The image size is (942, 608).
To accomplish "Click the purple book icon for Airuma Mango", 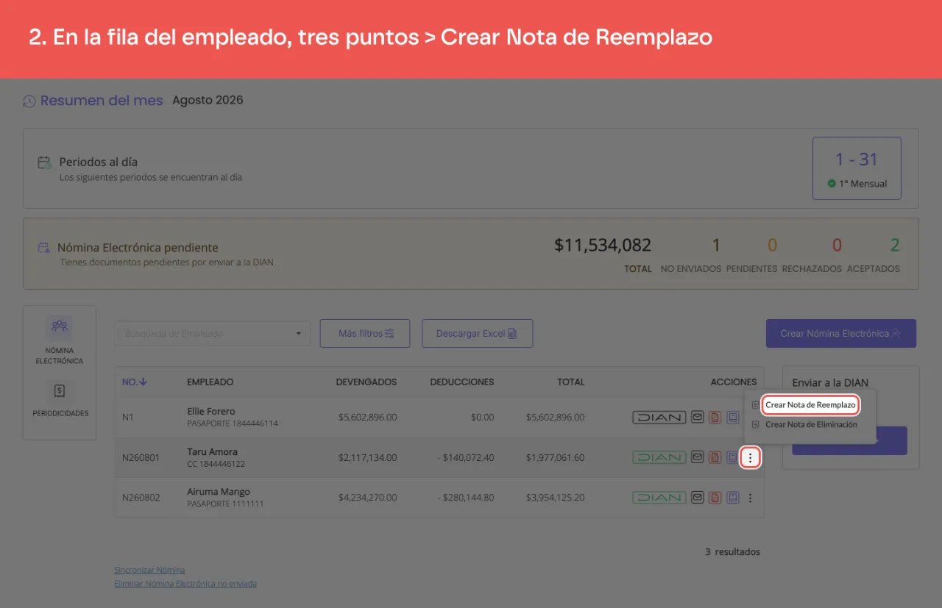I will click(x=732, y=498).
